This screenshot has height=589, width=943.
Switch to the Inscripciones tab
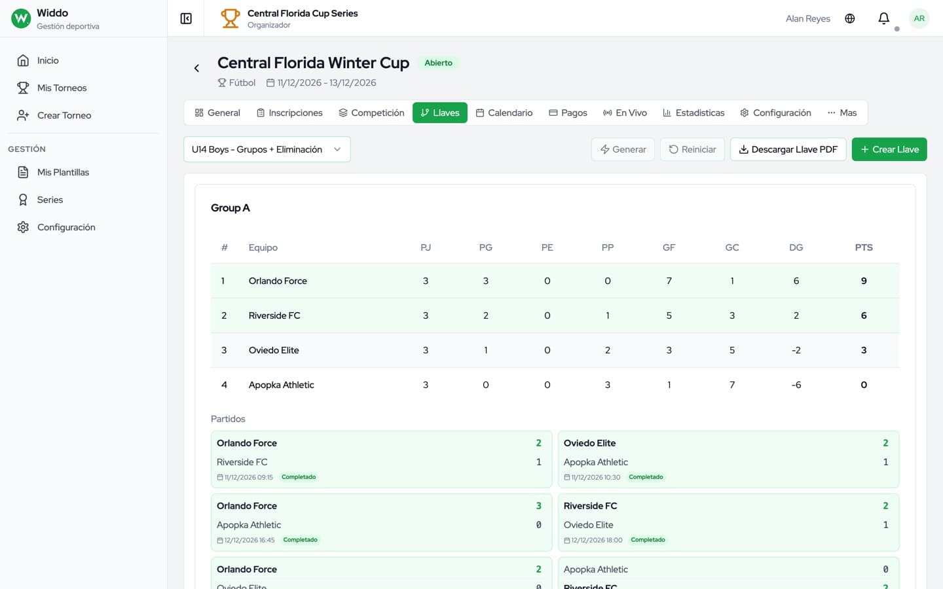[x=289, y=113]
